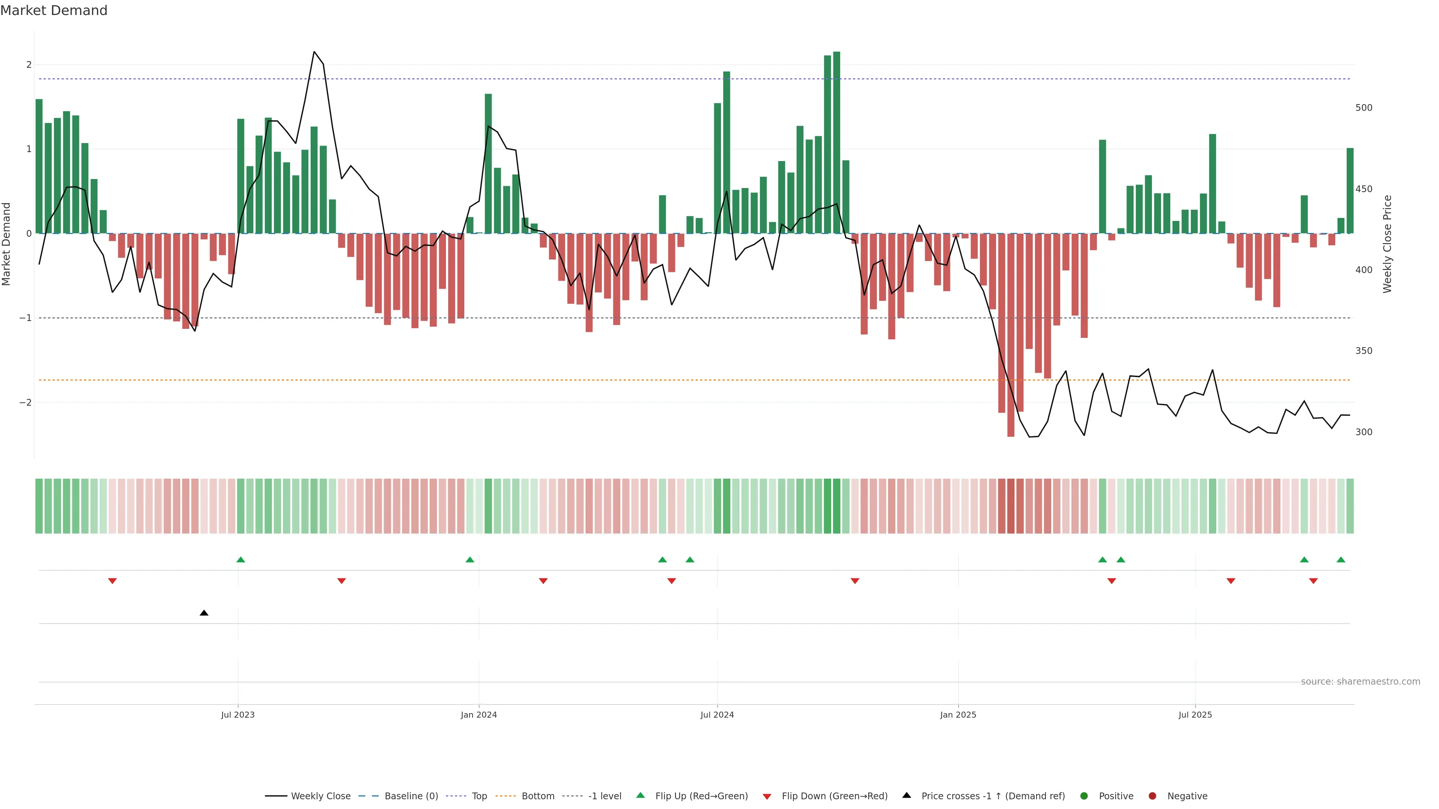Viewport: 1439px width, 809px height.
Task: Click the last green flip-up marker
Action: (1341, 560)
